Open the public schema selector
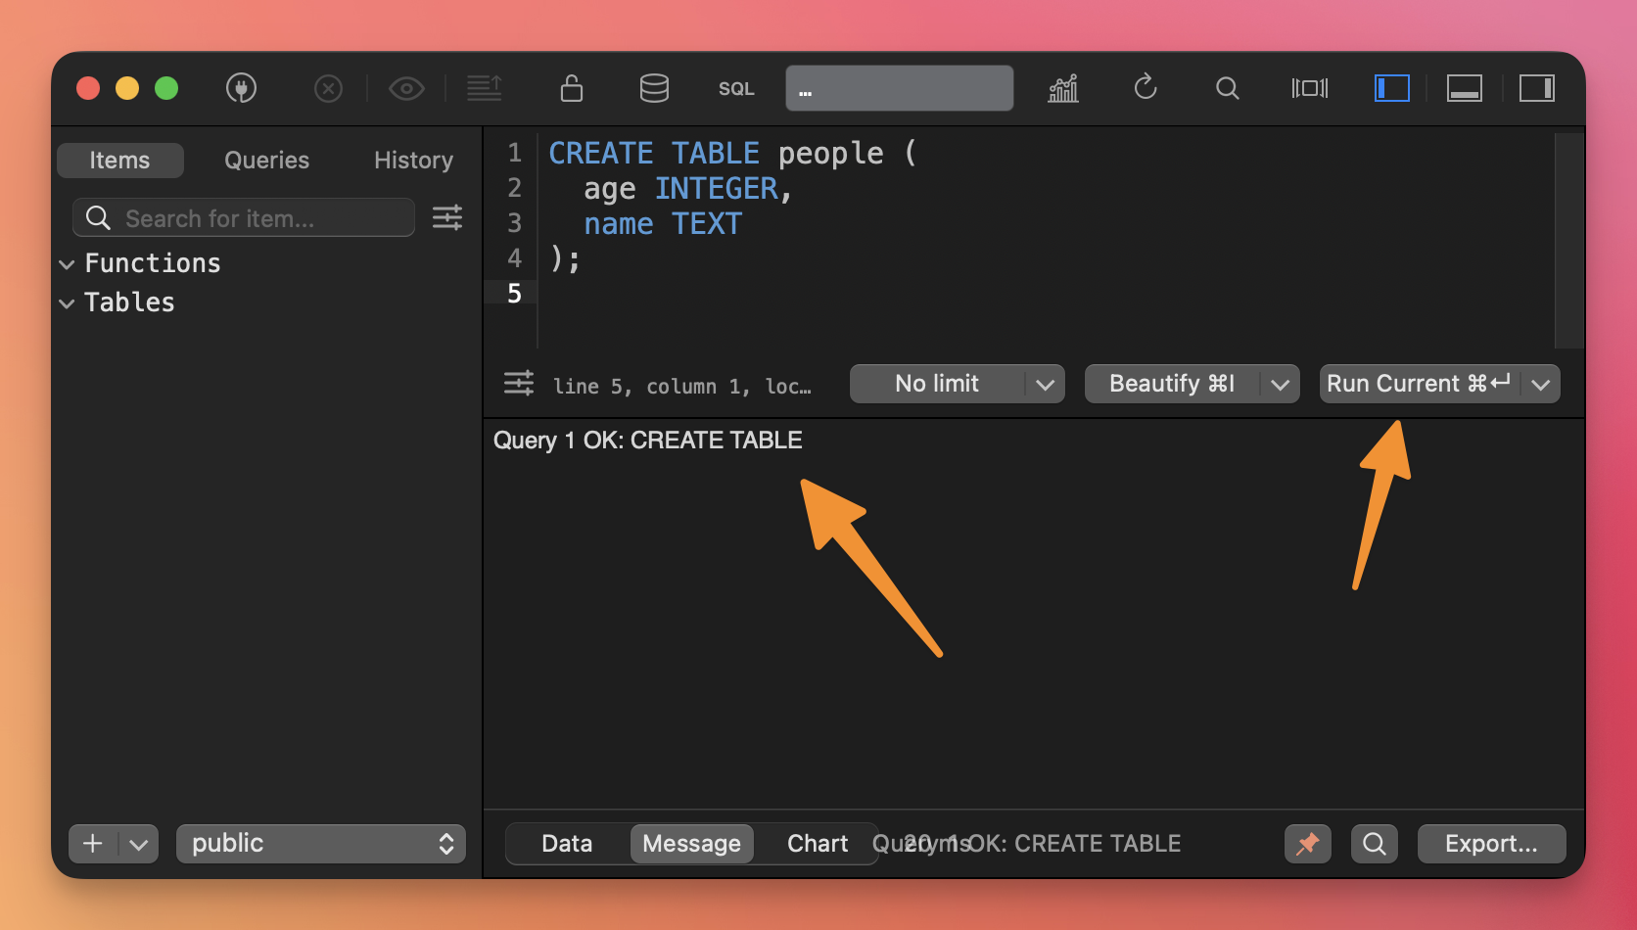The width and height of the screenshot is (1637, 930). click(x=320, y=844)
